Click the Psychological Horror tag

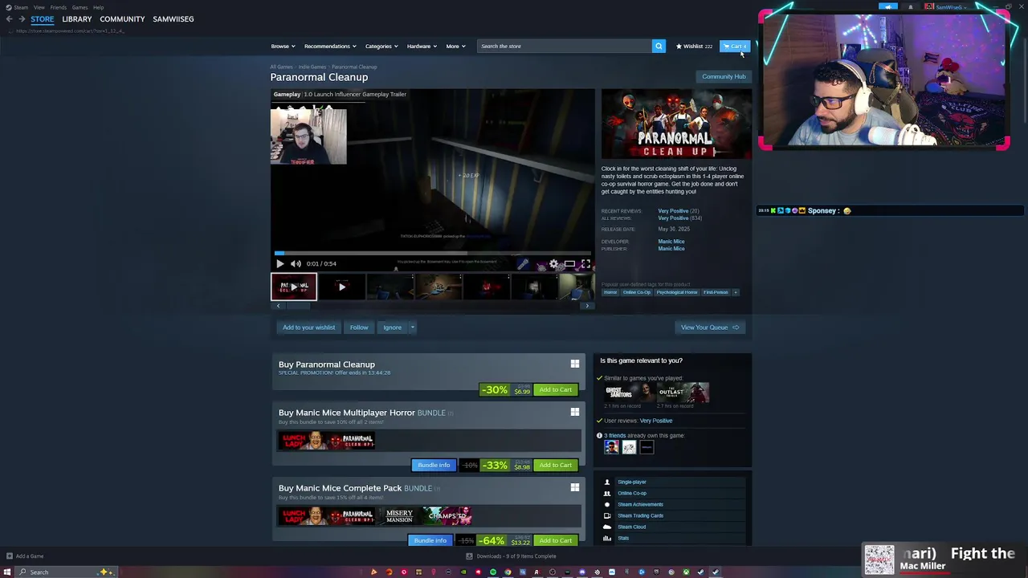pos(677,292)
